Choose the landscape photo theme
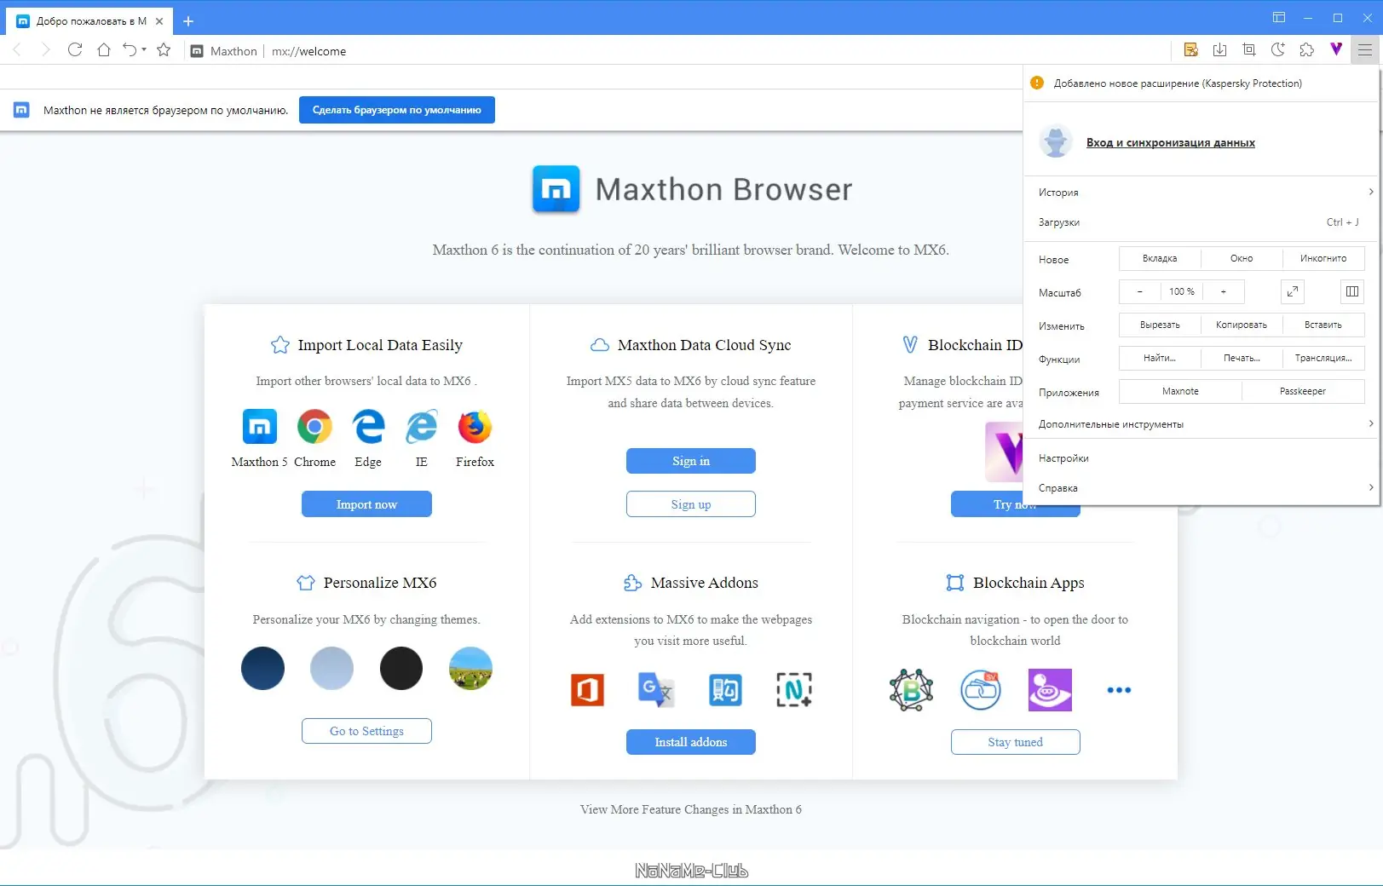This screenshot has height=886, width=1383. (470, 668)
